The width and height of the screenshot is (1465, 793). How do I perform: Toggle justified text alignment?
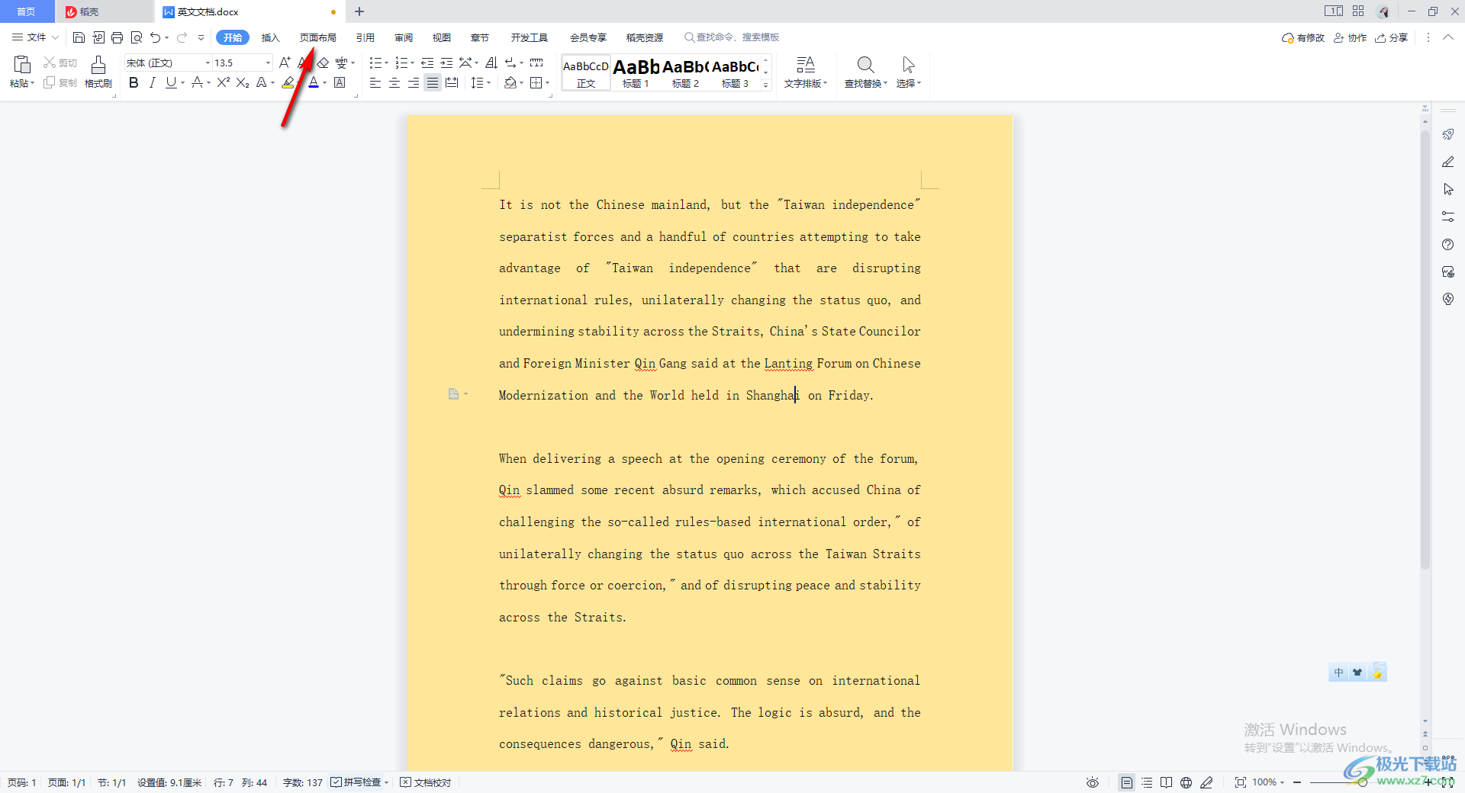[433, 82]
